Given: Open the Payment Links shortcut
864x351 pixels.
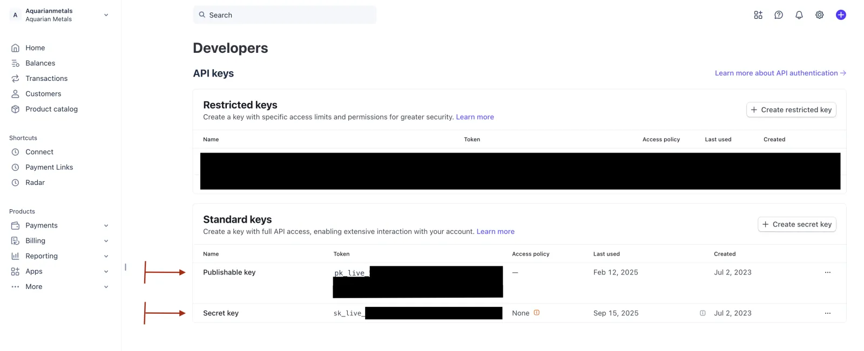Looking at the screenshot, I should 49,167.
